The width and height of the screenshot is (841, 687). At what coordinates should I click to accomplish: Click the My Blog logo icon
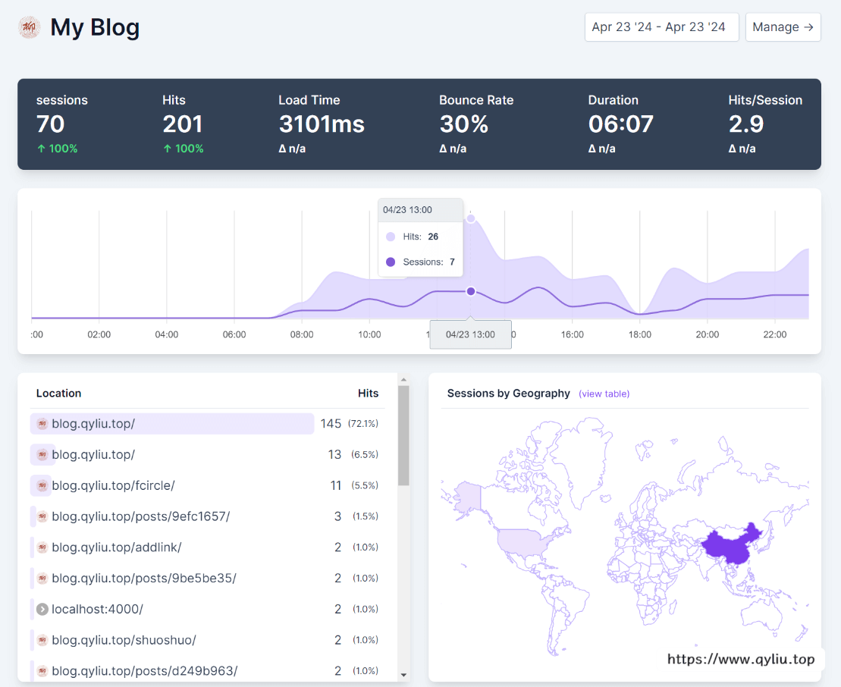coord(29,28)
